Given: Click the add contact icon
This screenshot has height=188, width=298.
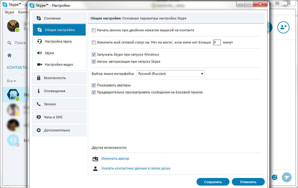Looking at the screenshot, I should [x=283, y=27].
